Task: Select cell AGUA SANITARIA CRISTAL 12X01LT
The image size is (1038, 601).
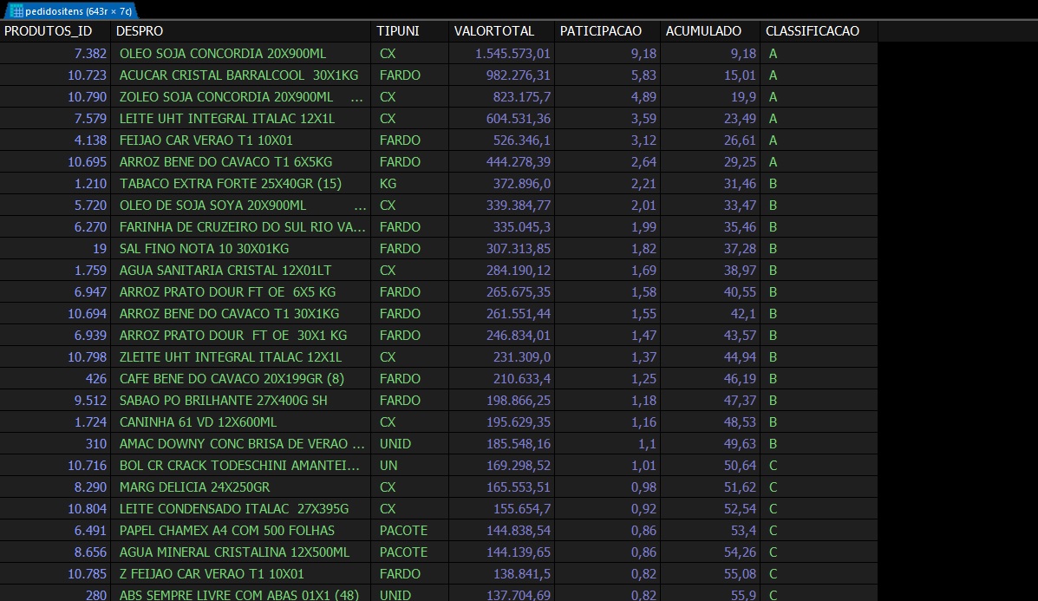Action: tap(241, 271)
